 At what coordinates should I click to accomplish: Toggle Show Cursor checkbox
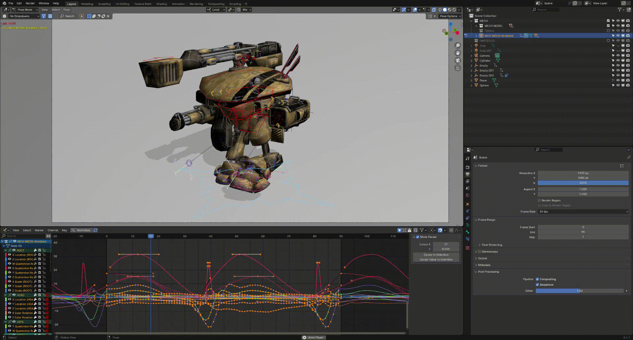click(417, 237)
